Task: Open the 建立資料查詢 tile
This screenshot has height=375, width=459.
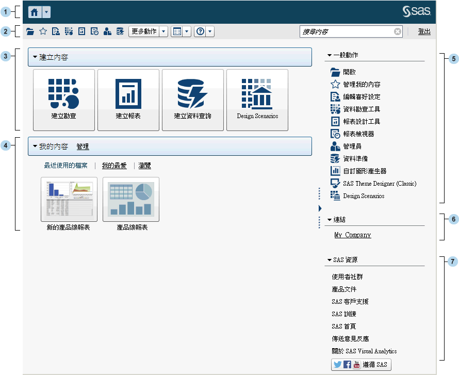Action: pyautogui.click(x=193, y=100)
